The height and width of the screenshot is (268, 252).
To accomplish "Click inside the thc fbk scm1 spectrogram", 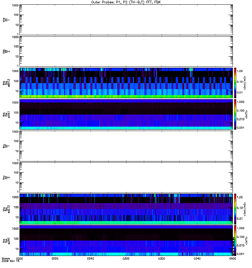I will point(126,241).
